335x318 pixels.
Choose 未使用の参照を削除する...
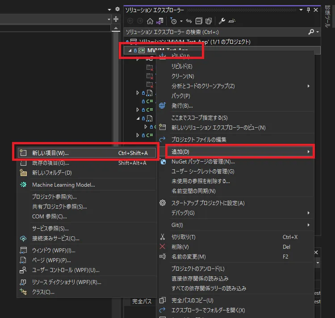click(236, 181)
